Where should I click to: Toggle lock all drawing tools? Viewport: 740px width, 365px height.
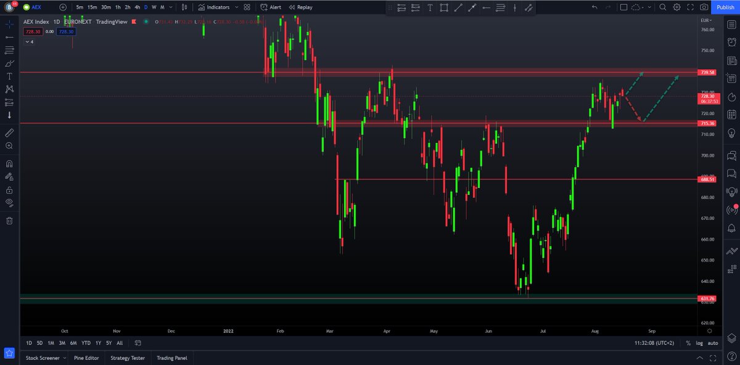(9, 190)
